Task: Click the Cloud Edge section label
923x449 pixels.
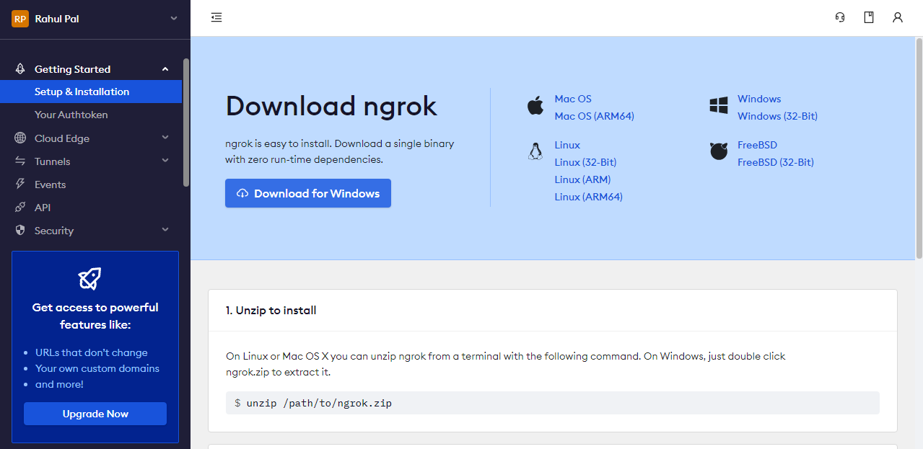Action: tap(62, 138)
